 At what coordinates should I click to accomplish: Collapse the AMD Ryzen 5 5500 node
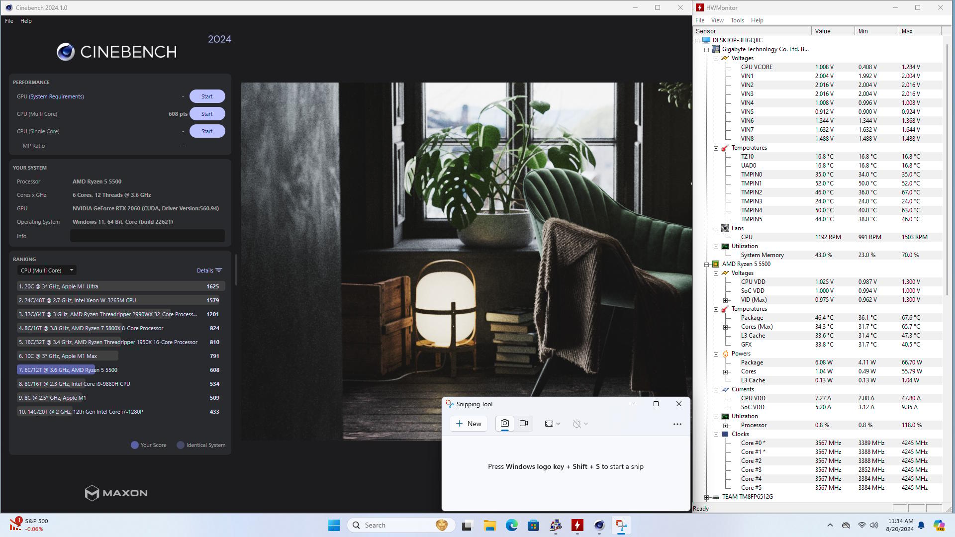coord(707,265)
